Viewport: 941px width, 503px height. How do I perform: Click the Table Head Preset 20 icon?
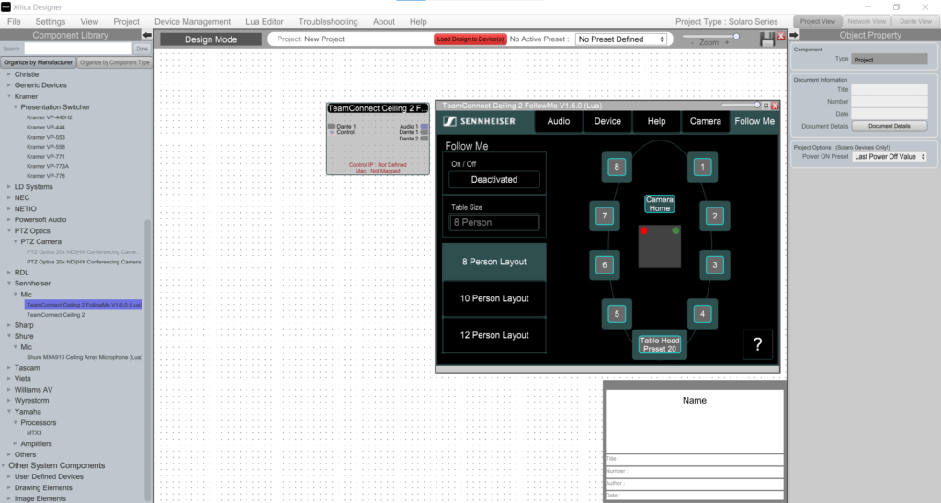point(659,345)
